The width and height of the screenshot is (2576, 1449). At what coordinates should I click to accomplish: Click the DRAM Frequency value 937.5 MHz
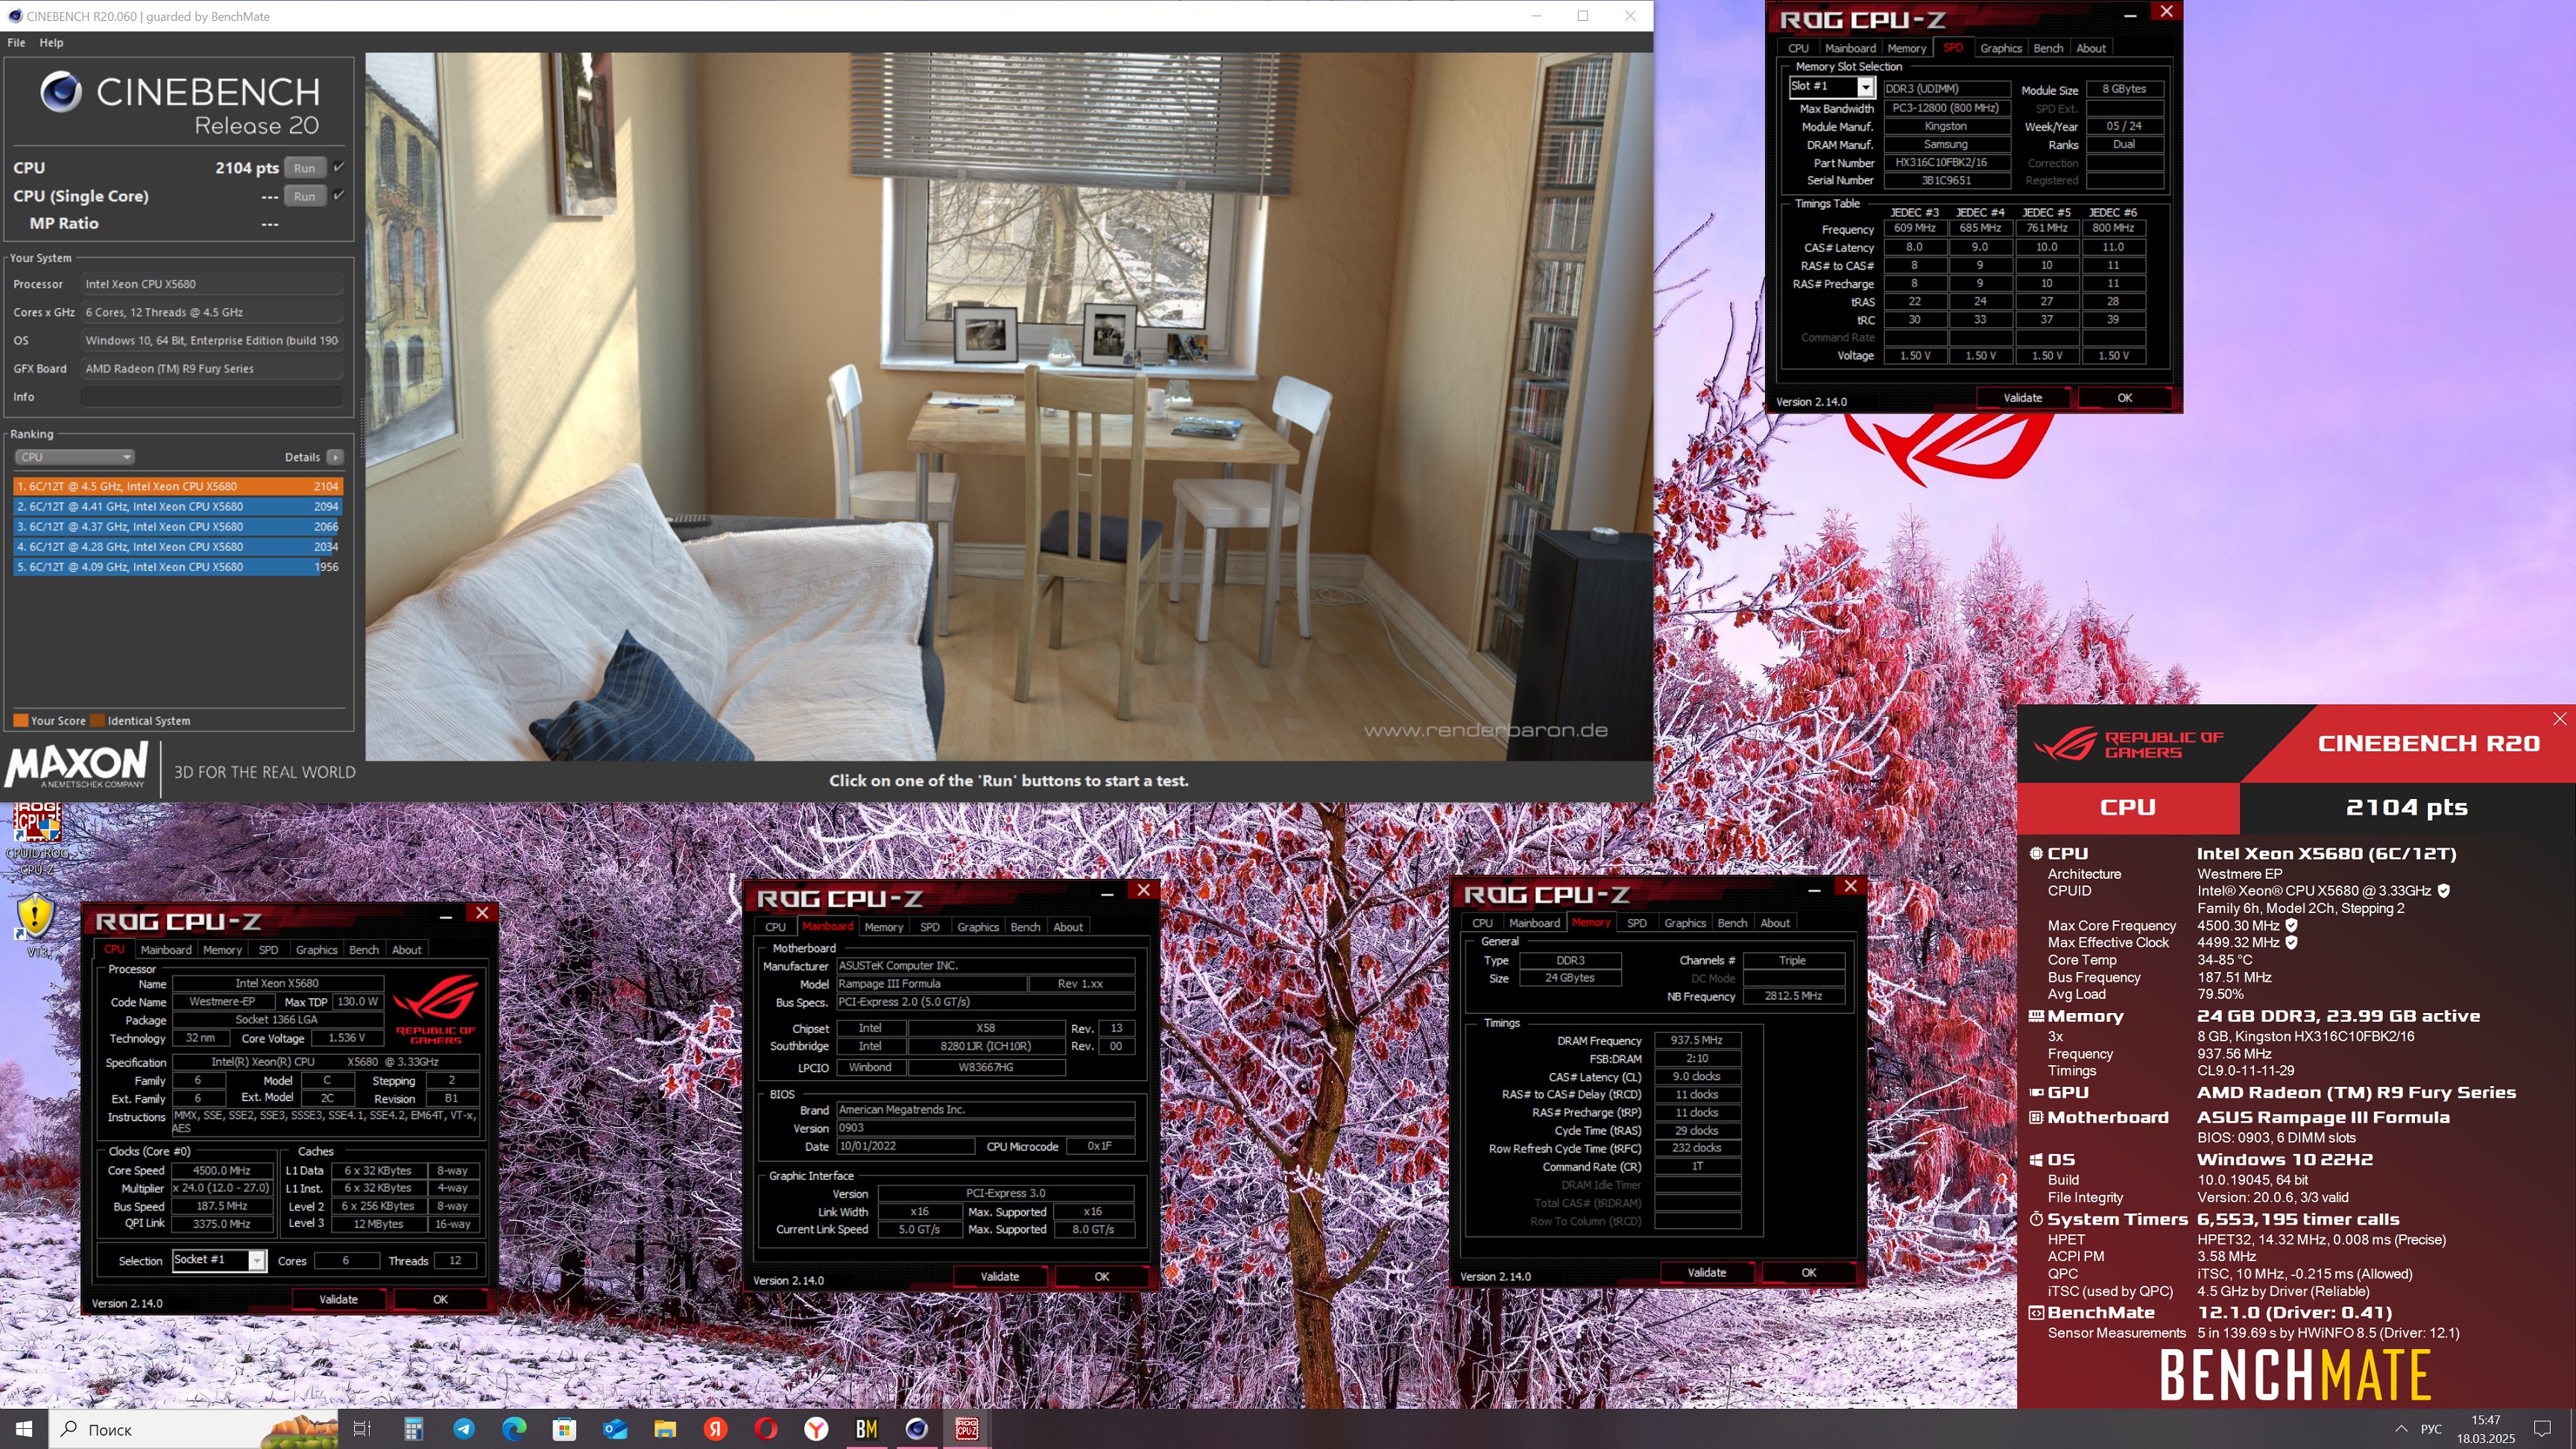[1696, 1040]
